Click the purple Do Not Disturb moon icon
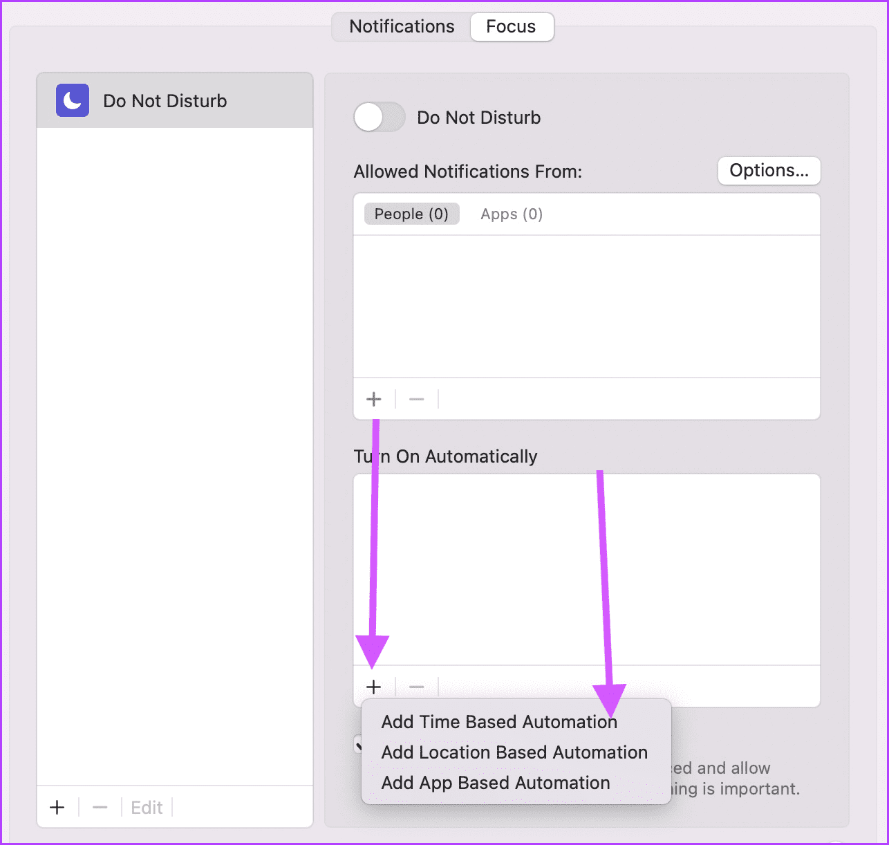889x845 pixels. (73, 100)
